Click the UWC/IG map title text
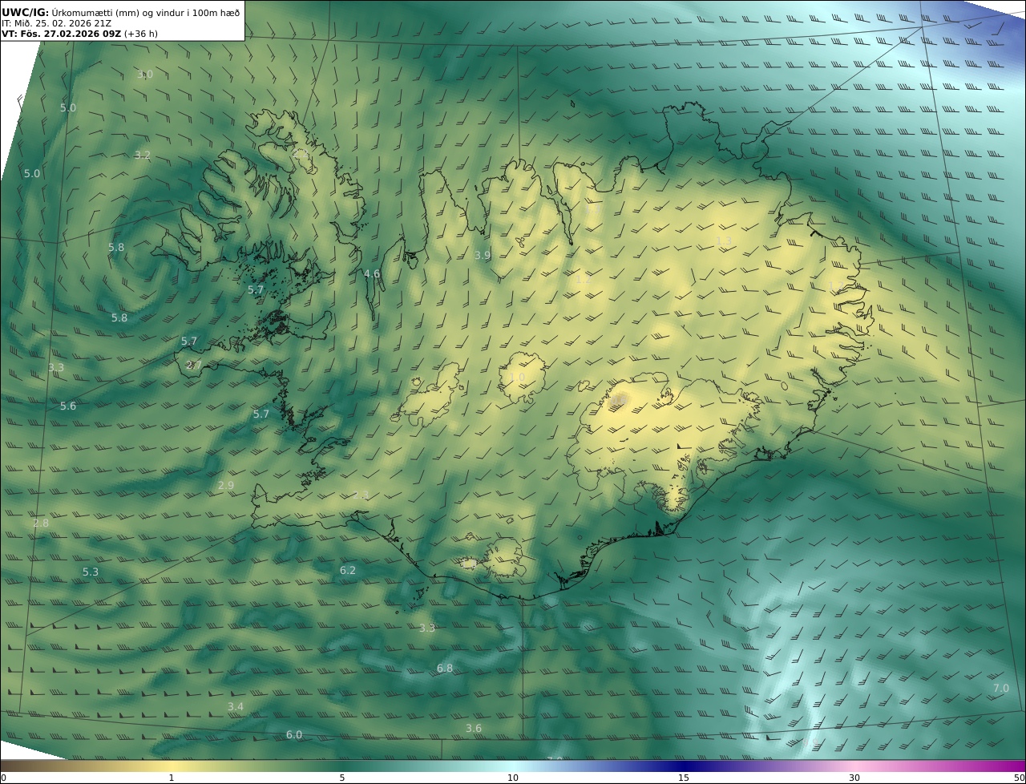This screenshot has height=784, width=1026. click(26, 12)
